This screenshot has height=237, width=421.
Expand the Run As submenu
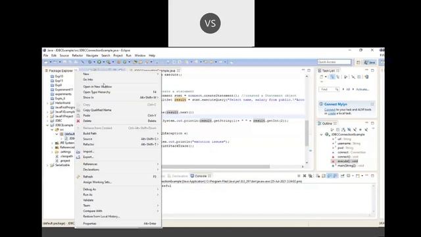118,195
